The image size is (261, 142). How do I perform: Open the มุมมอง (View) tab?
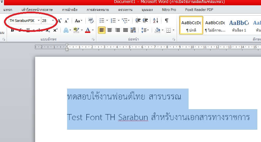[x=147, y=10]
